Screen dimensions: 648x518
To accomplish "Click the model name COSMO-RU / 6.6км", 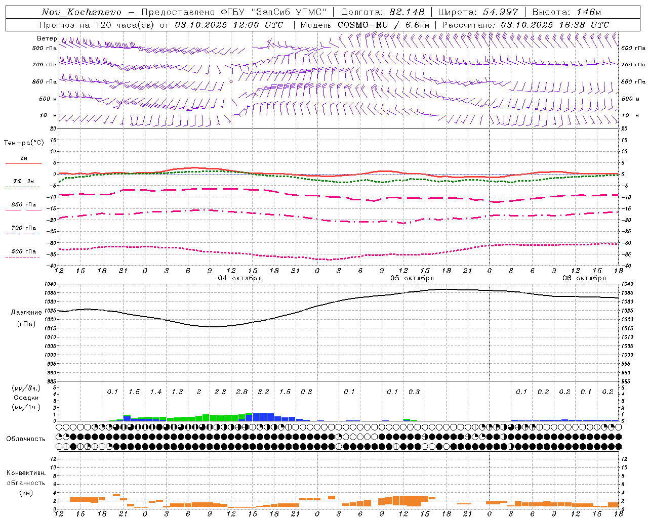I will pos(384,25).
